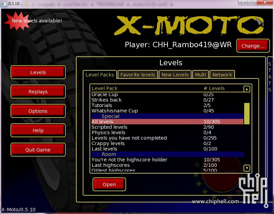This screenshot has height=214, width=274.
Task: Select the Crappy levels pack
Action: point(168,143)
